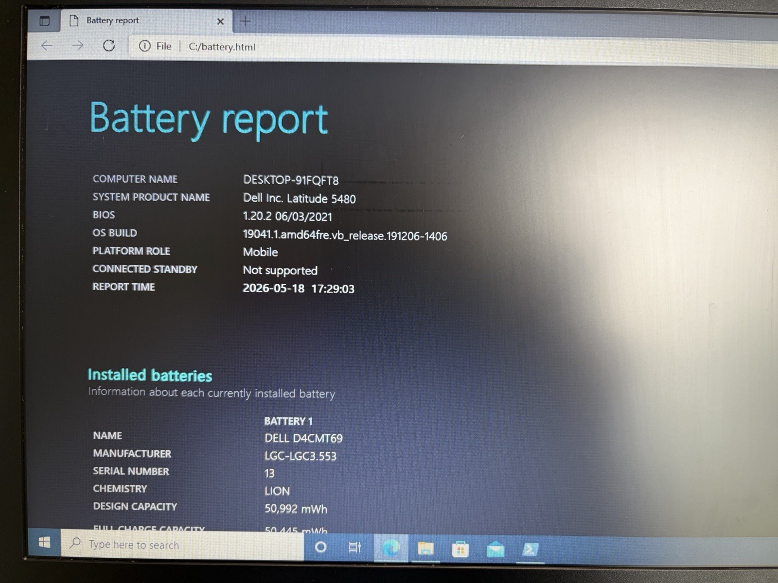Click manufacturer value 'LGC-LGC3.553'

point(301,456)
